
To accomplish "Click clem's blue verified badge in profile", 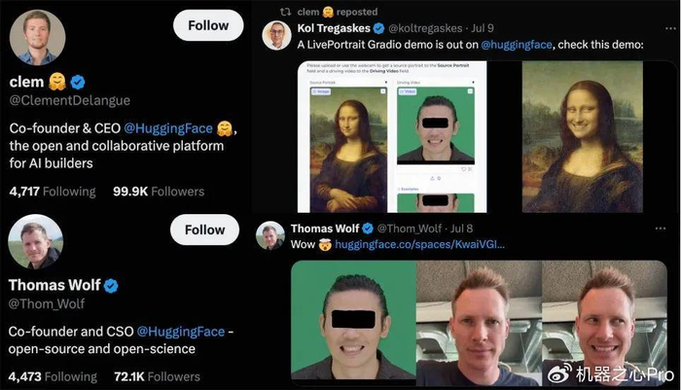I will [x=78, y=82].
